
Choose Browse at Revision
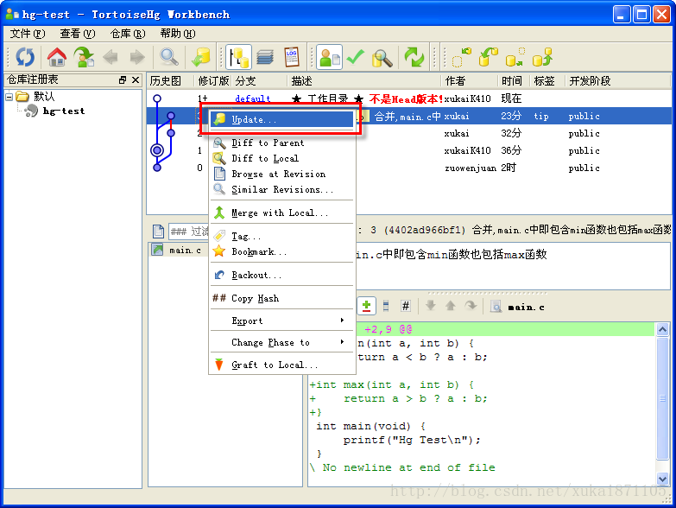click(x=282, y=174)
